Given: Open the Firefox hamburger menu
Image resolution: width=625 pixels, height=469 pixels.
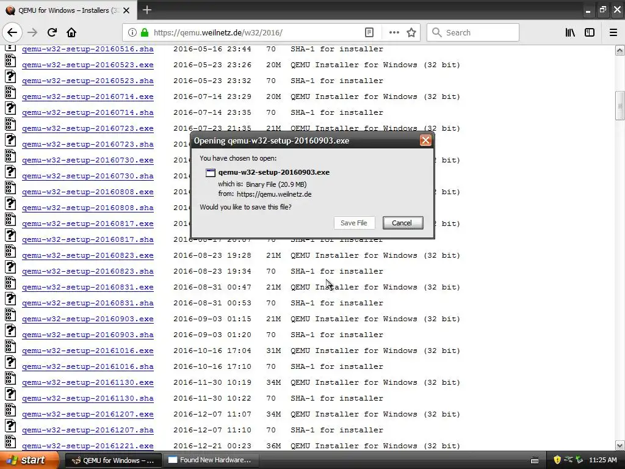Looking at the screenshot, I should coord(613,33).
